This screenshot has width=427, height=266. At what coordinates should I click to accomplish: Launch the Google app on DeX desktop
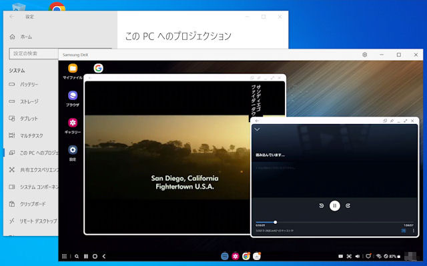click(x=98, y=68)
